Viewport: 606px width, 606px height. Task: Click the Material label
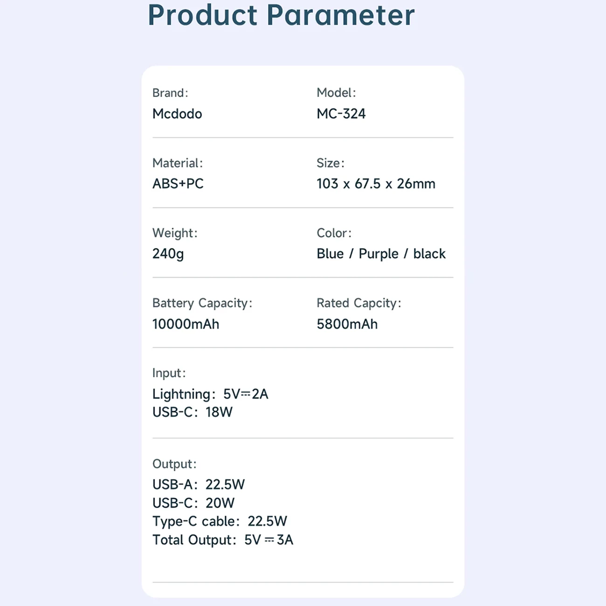(178, 163)
